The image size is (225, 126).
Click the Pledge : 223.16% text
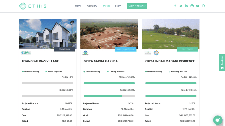click(x=188, y=77)
